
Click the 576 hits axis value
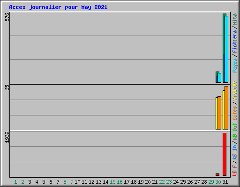(x=7, y=17)
